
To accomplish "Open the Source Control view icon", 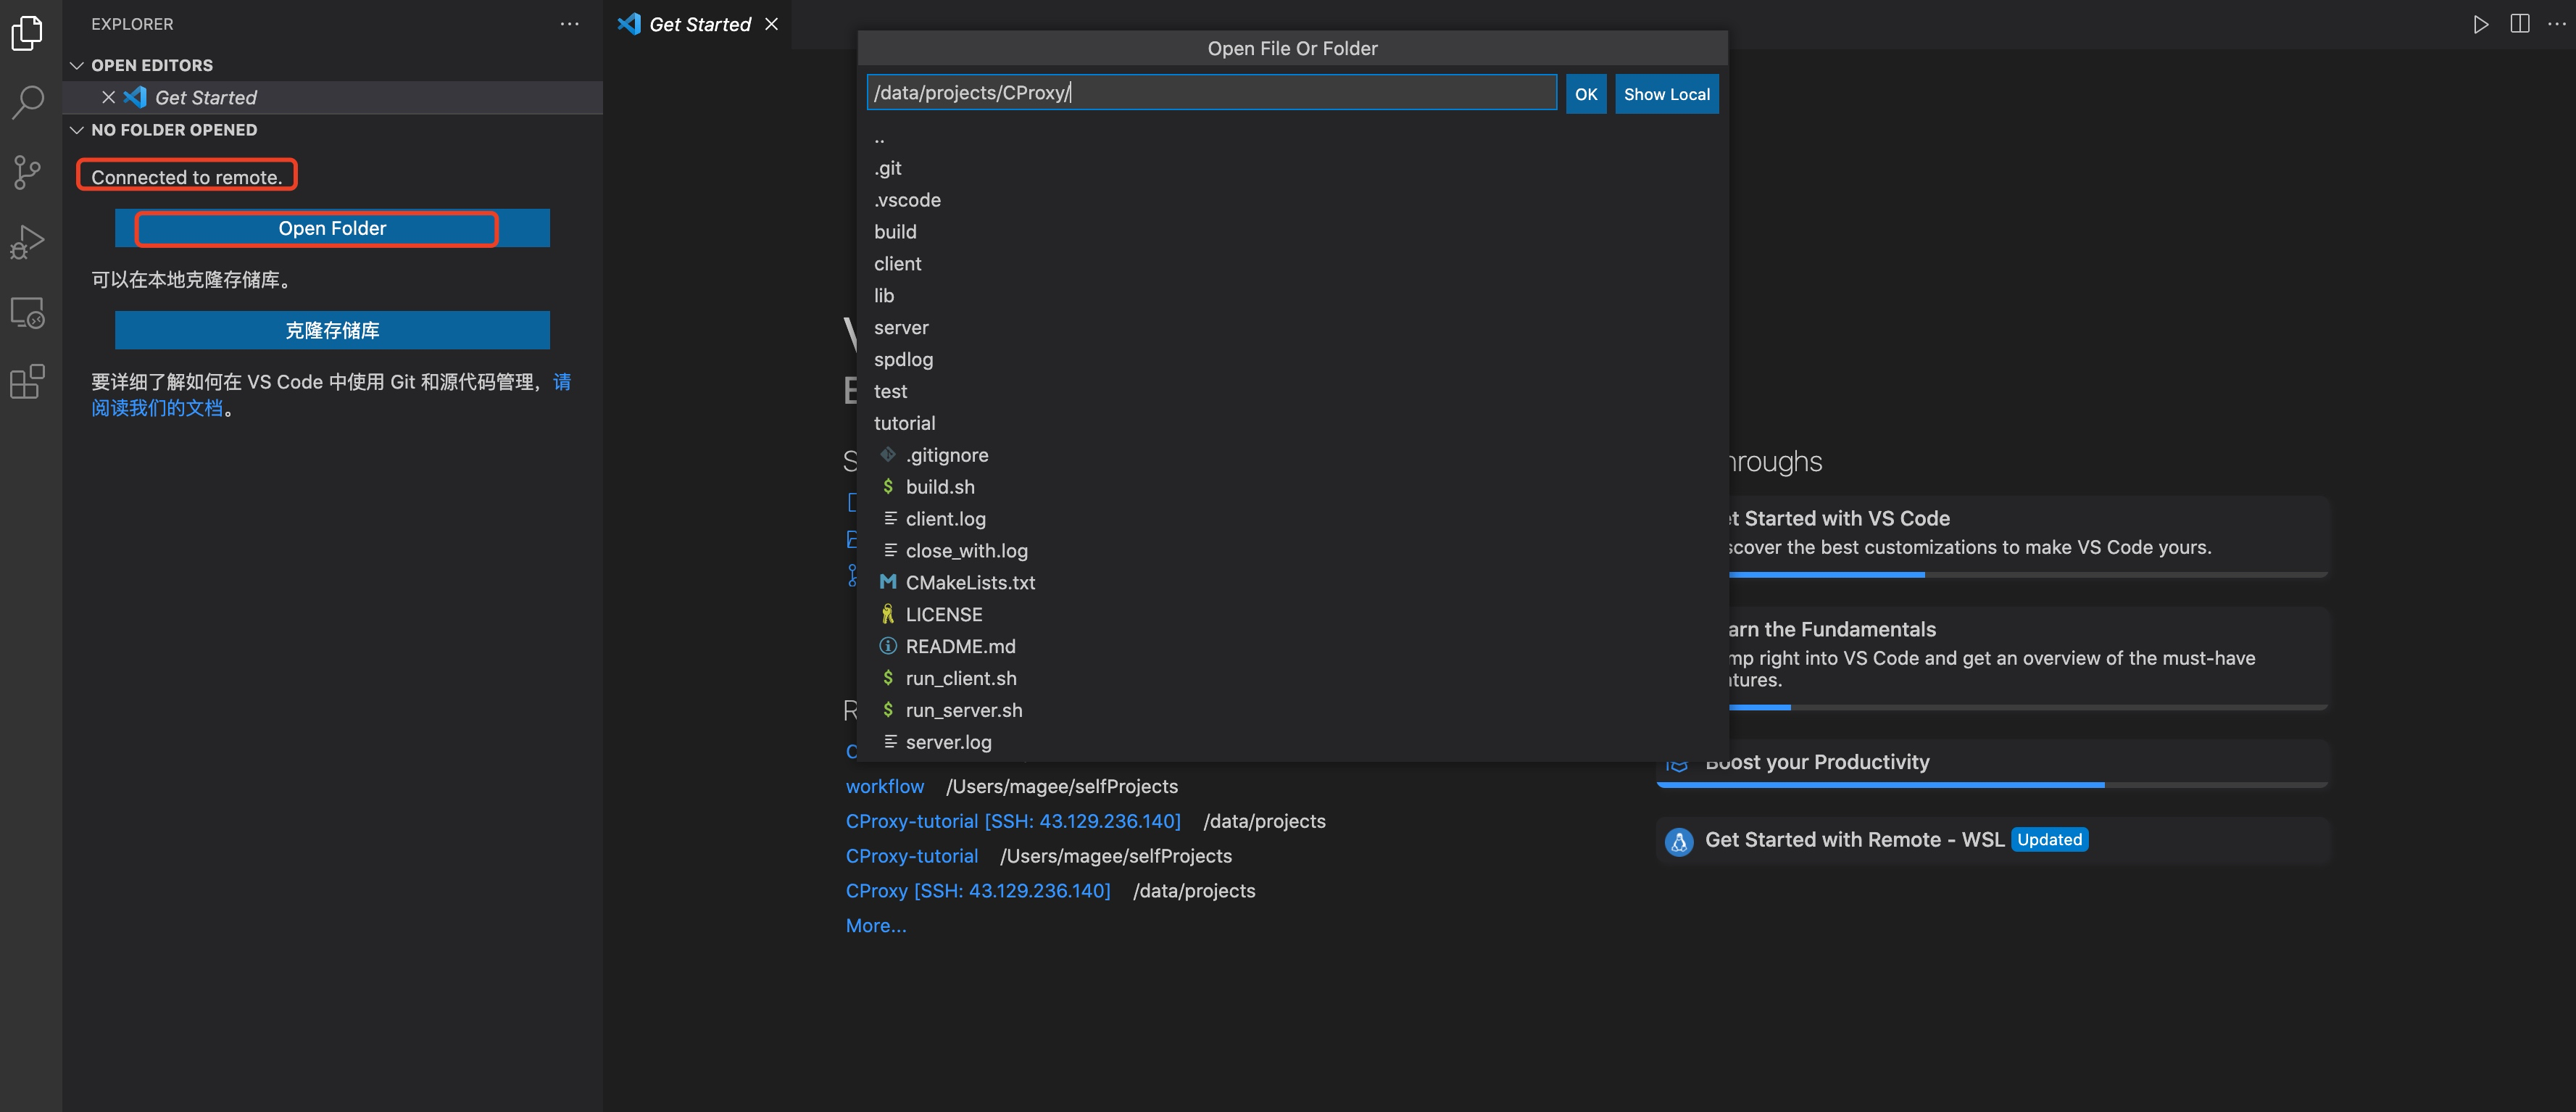I will 27,172.
